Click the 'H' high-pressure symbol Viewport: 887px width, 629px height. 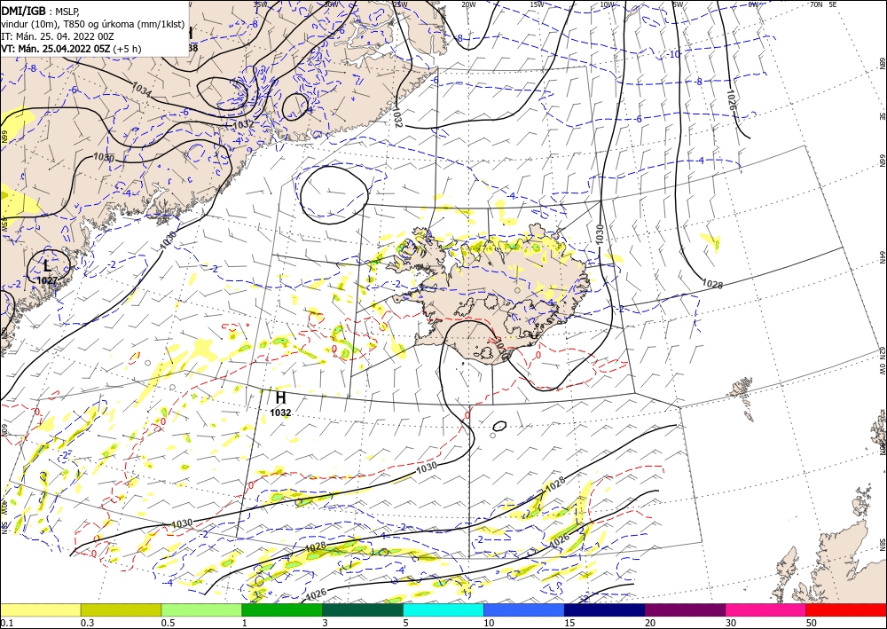pos(280,397)
